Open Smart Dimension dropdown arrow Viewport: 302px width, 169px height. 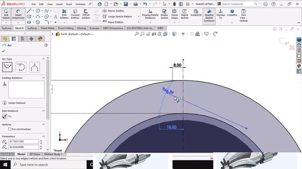18,23
